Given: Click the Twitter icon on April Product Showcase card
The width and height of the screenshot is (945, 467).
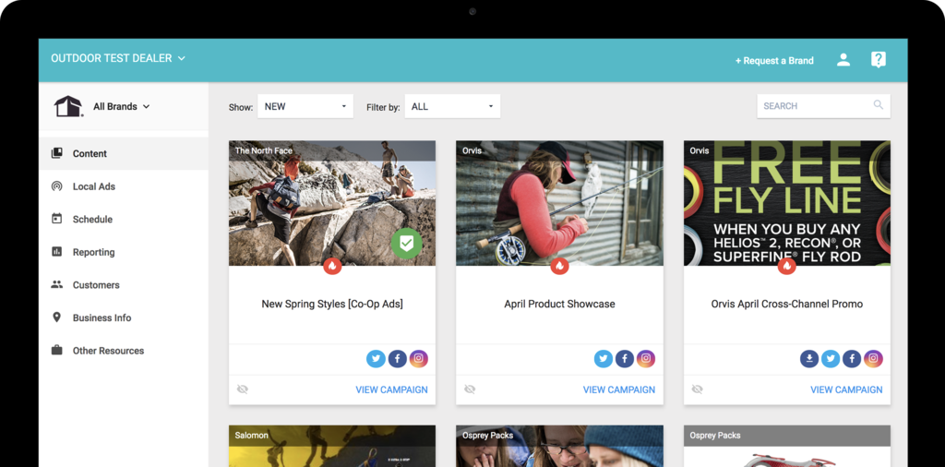Looking at the screenshot, I should 604,359.
